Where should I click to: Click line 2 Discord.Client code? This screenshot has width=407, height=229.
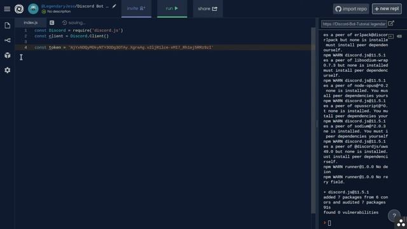coord(72,36)
